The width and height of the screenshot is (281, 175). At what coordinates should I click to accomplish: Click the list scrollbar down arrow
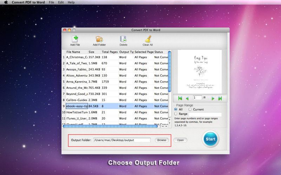[x=170, y=123]
